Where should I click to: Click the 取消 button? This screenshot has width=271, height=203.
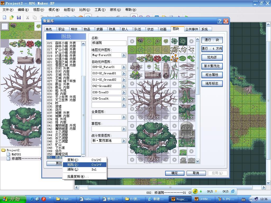click(x=196, y=173)
